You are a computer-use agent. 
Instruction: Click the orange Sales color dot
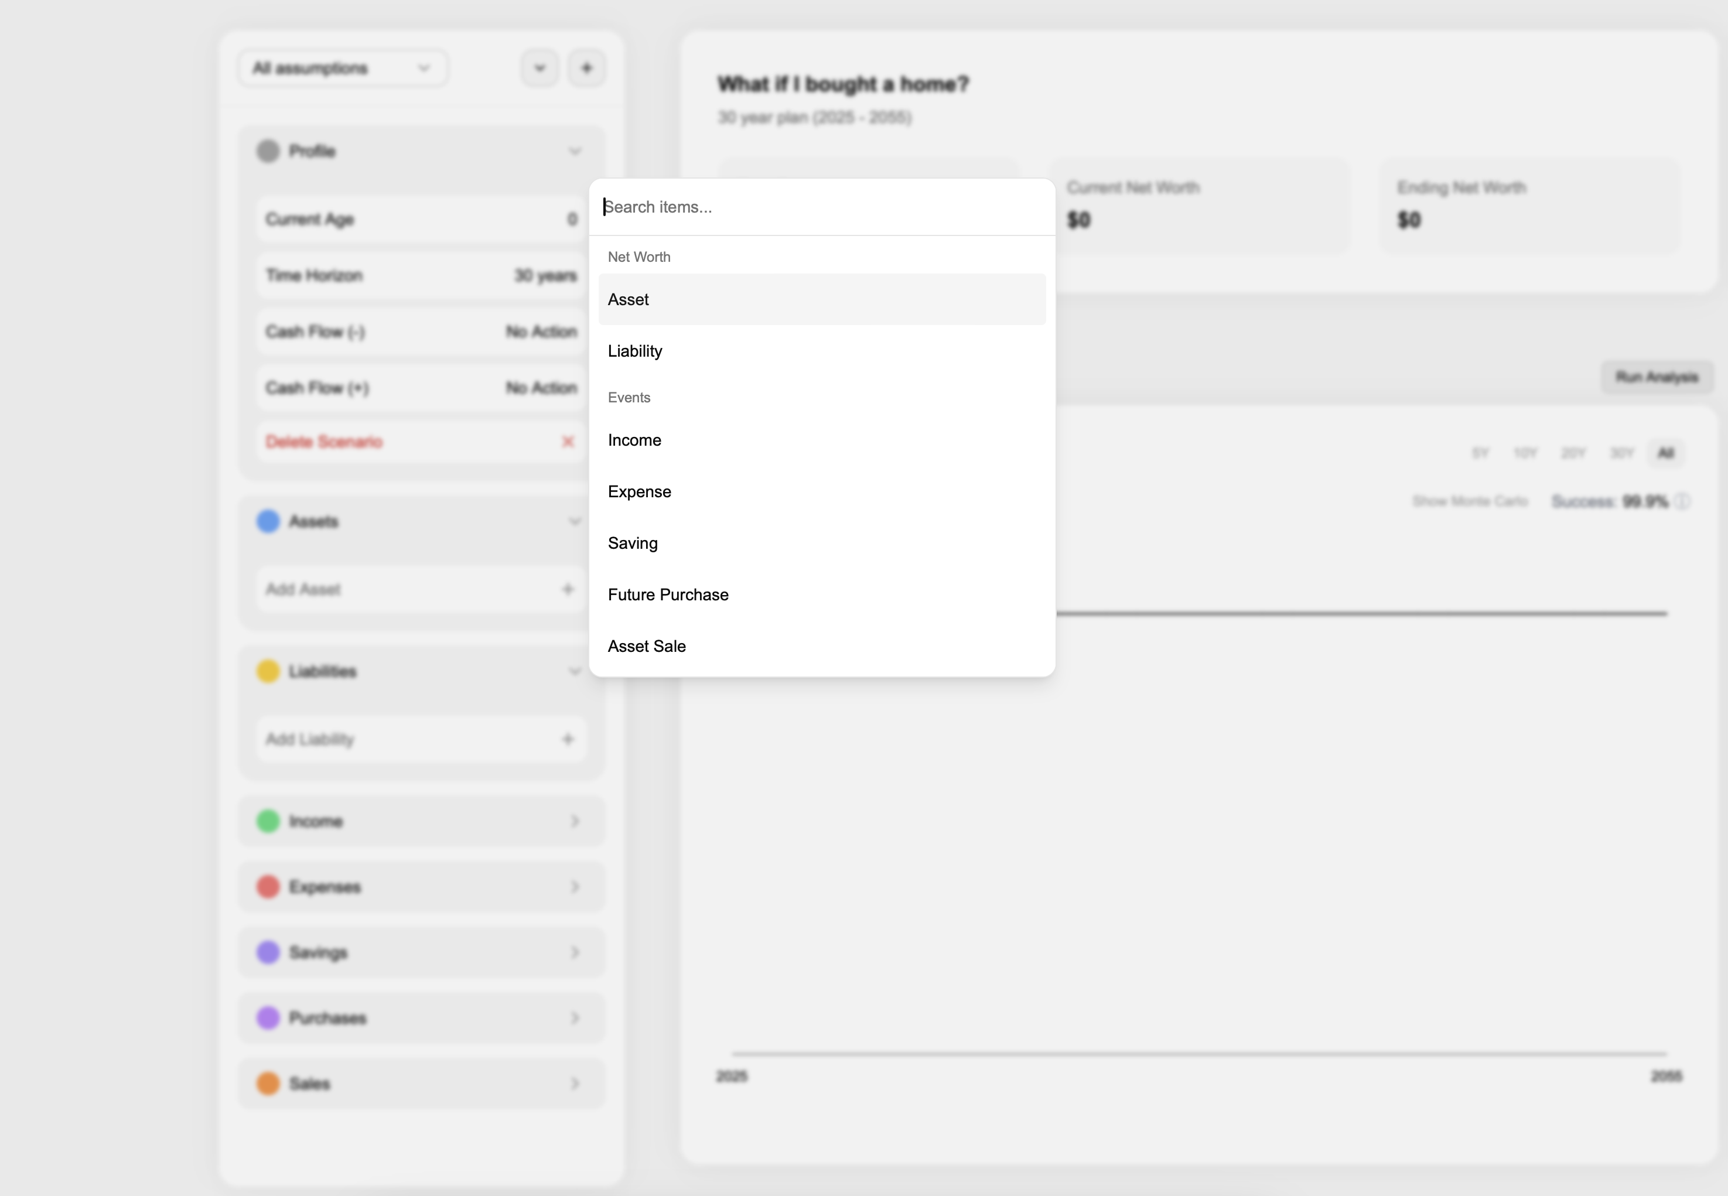pos(268,1084)
